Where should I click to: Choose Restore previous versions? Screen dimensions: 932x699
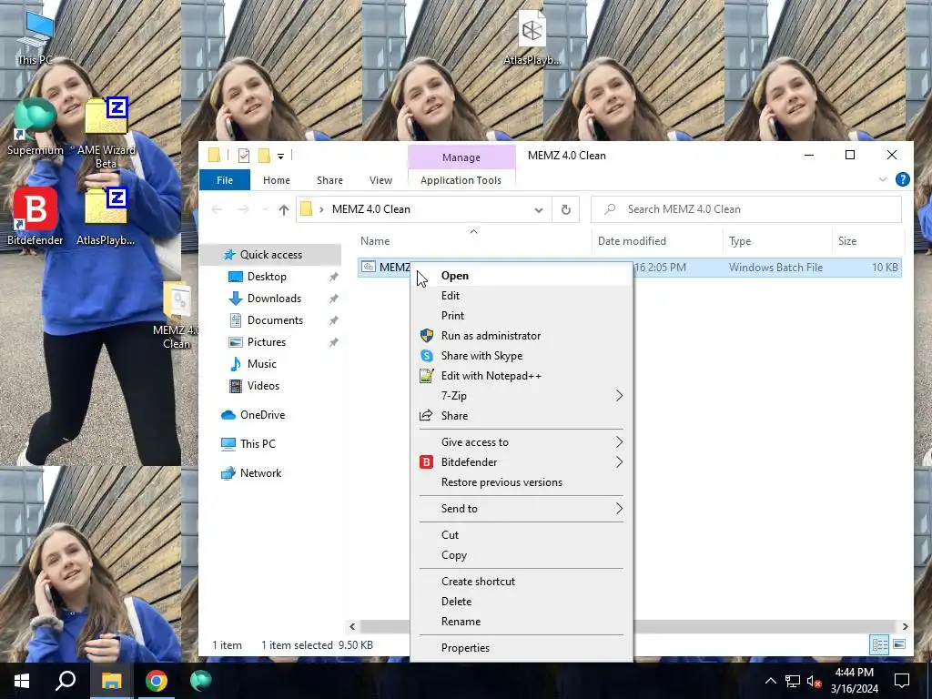[x=522, y=482]
